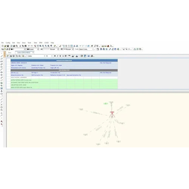The width and height of the screenshot is (189, 189).
Task: Open the font color picker in editor toolbar
Action: [77, 56]
